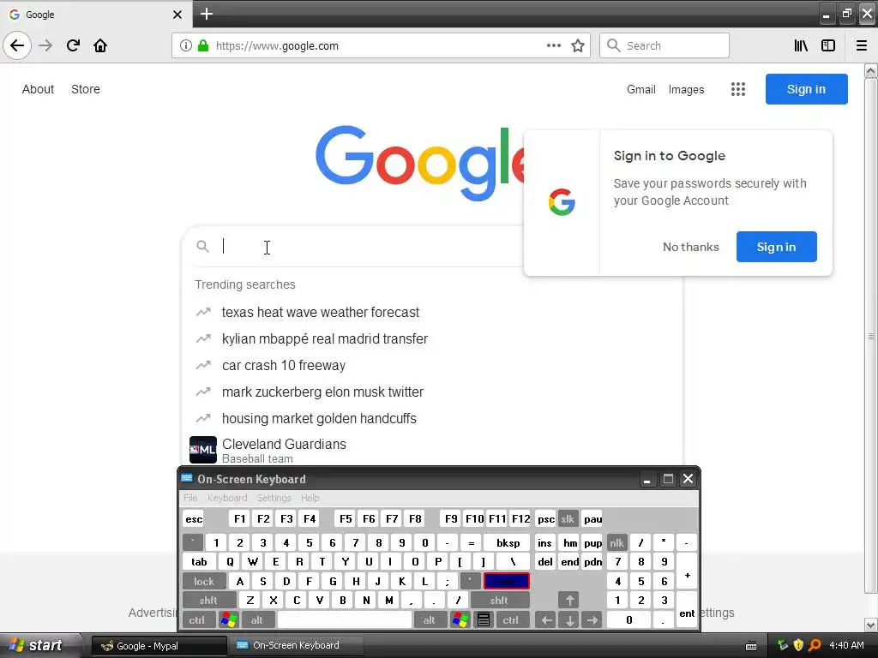This screenshot has width=878, height=658.
Task: Open the Gmail link
Action: 641,89
